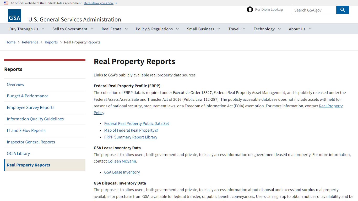Expand the Policy & Regulations menu
This screenshot has width=358, height=201.
tap(157, 29)
